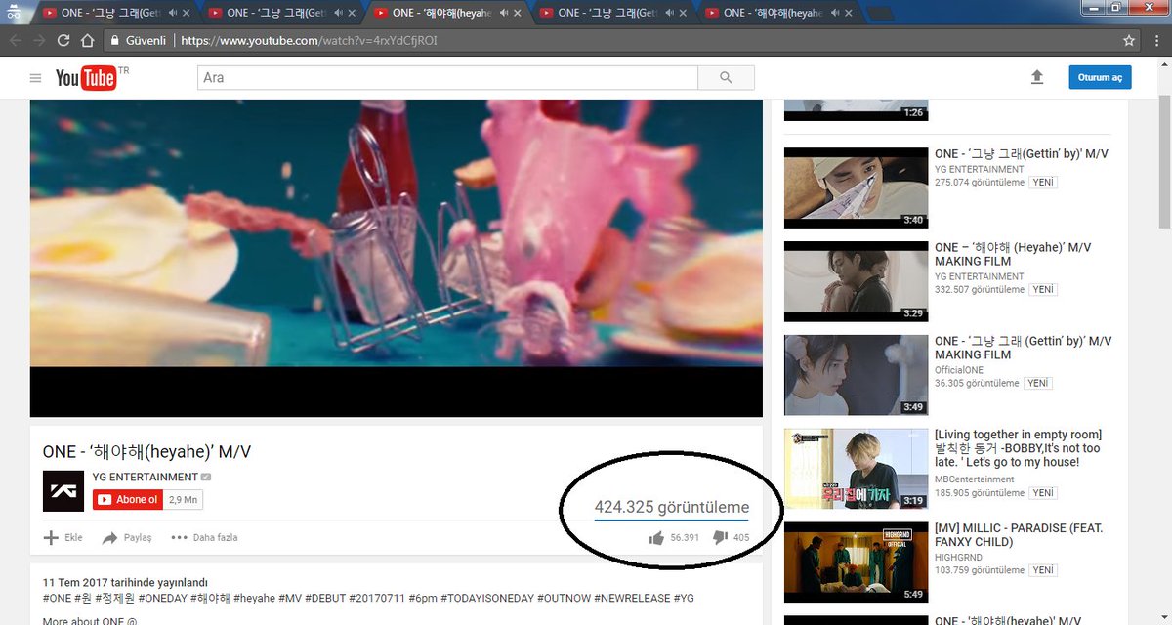Open the 5:49 HIGHGRND video thumbnail
The height and width of the screenshot is (625, 1172).
[856, 562]
